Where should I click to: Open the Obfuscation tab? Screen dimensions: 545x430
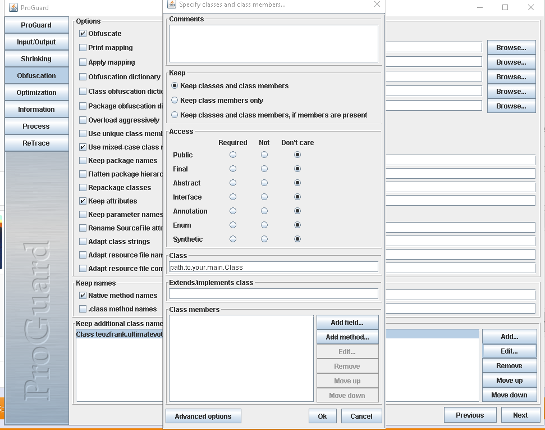point(36,75)
